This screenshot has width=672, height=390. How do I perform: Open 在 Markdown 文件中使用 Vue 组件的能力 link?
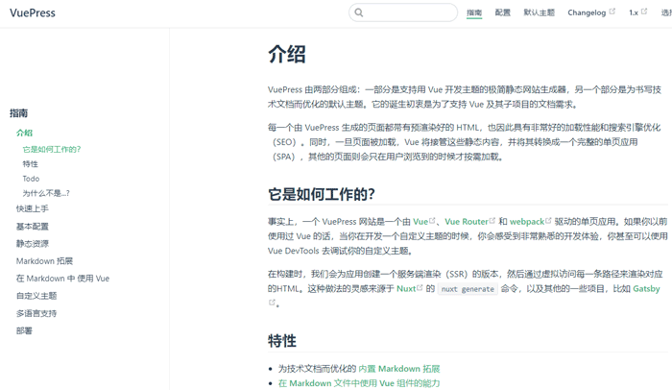pyautogui.click(x=359, y=383)
